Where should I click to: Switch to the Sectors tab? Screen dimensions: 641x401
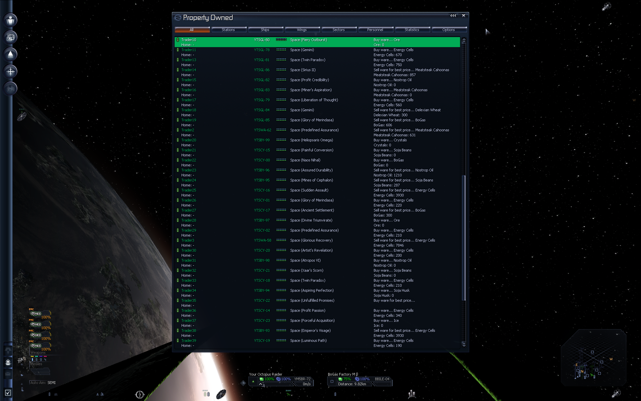click(339, 30)
